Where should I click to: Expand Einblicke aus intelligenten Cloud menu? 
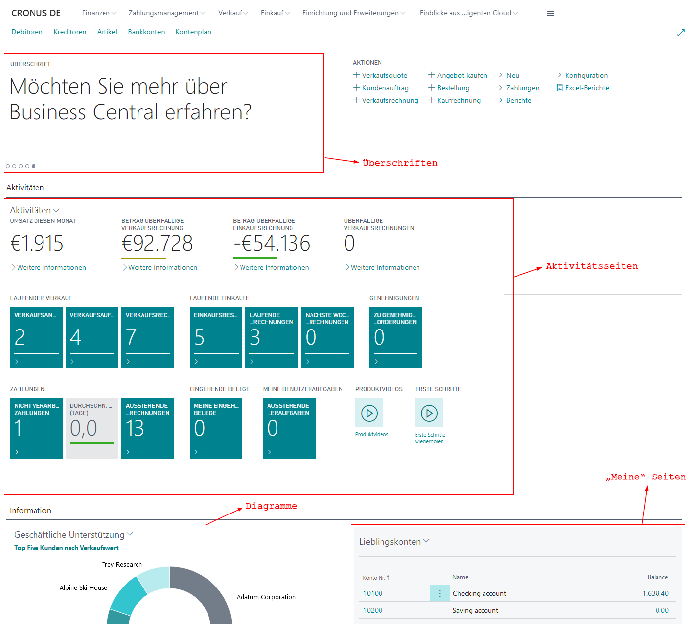(469, 13)
